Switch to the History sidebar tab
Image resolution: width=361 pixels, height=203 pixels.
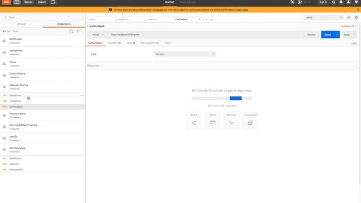point(21,24)
